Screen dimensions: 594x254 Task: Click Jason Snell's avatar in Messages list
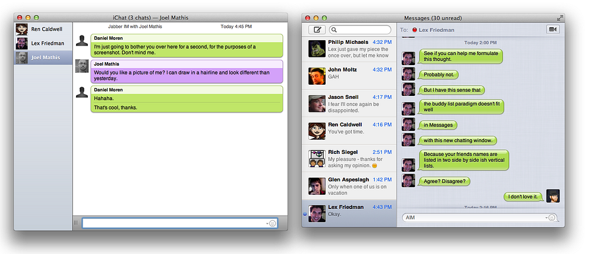tap(317, 104)
